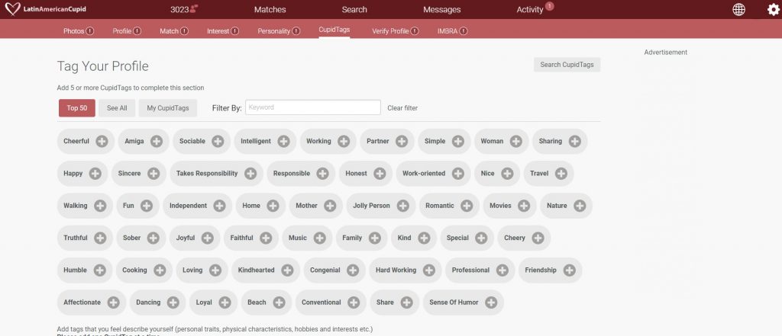
Task: Click plus icon on Sharing tag
Action: point(575,142)
